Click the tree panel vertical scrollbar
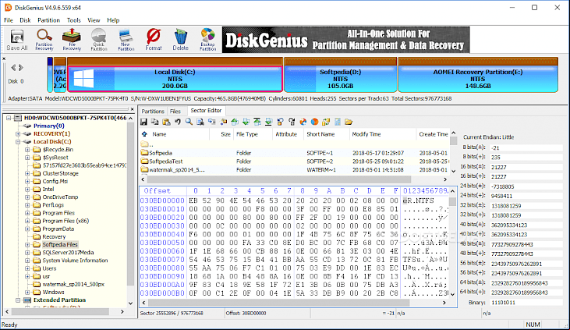 pyautogui.click(x=130, y=204)
